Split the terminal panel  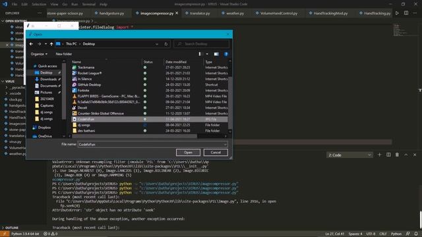pyautogui.click(x=388, y=155)
